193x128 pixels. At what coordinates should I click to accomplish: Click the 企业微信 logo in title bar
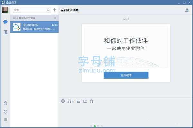3,2
